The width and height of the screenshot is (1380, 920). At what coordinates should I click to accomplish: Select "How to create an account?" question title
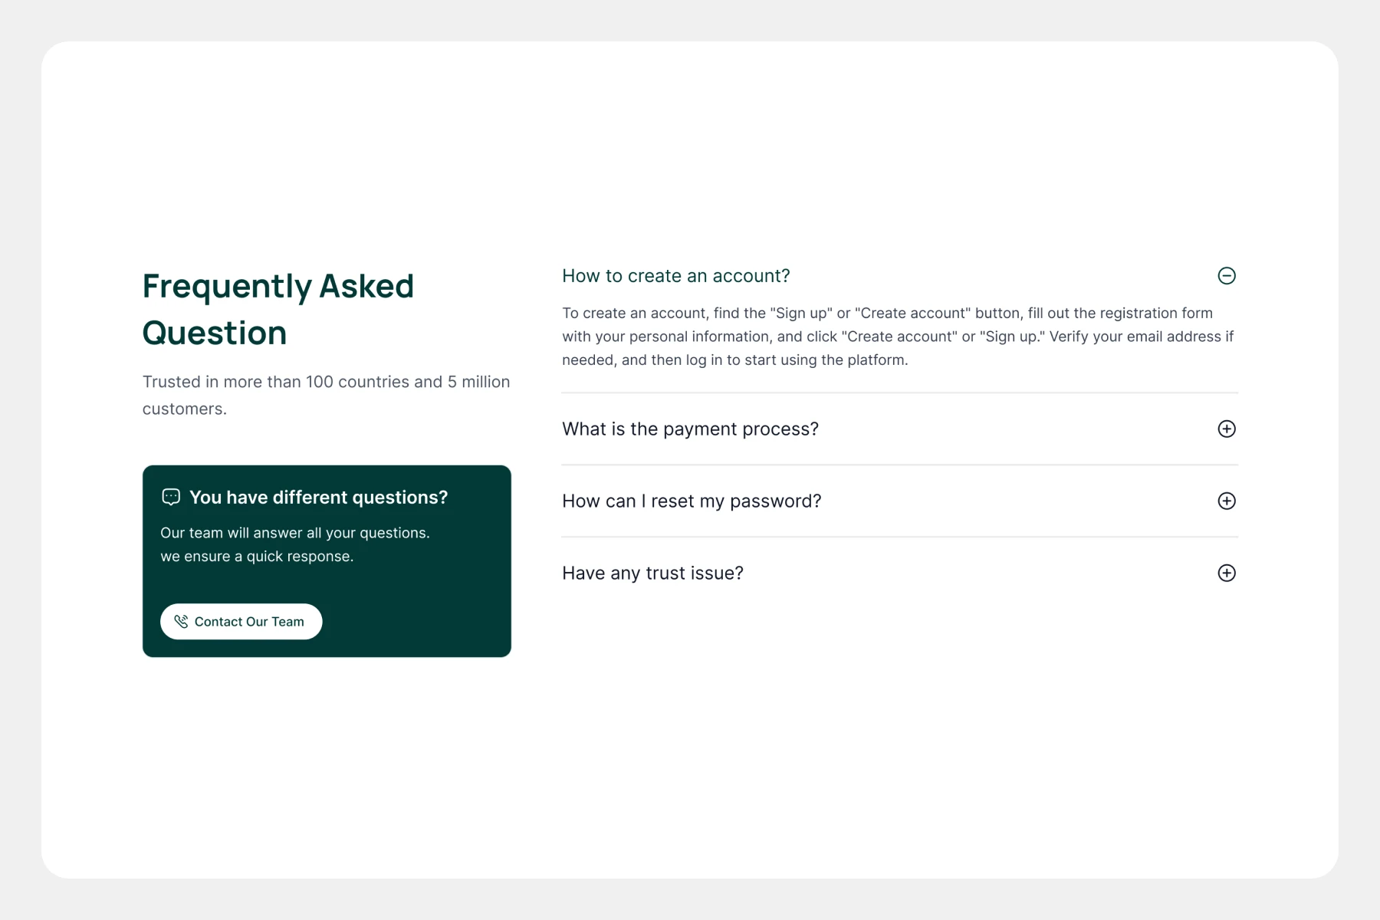coord(675,276)
